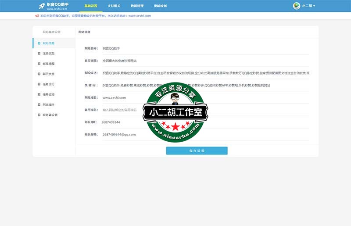Select 任务监控 in the left sidebar
Screen dimensions: 351x226
49,94
